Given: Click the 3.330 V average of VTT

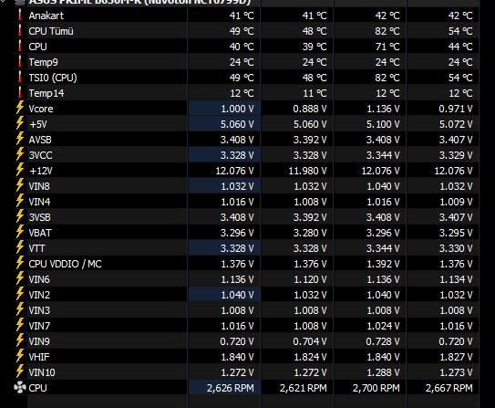Looking at the screenshot, I should pos(456,248).
